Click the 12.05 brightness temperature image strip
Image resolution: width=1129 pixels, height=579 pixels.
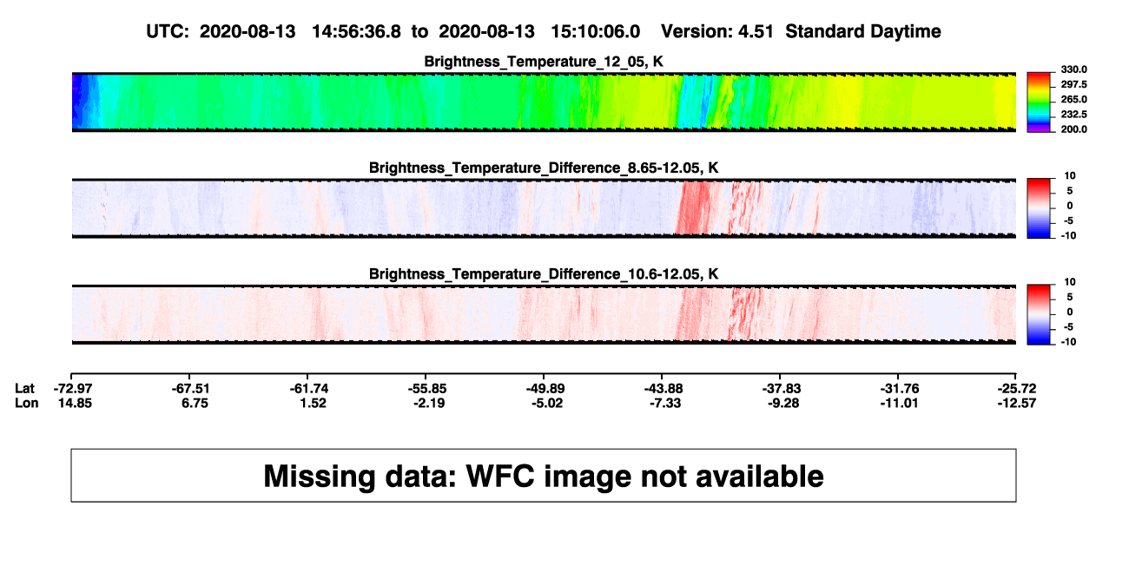click(x=544, y=102)
